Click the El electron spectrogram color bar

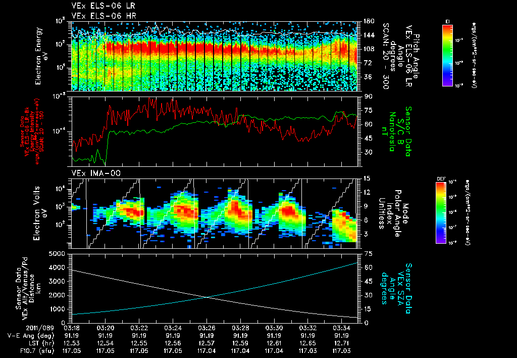pos(447,55)
